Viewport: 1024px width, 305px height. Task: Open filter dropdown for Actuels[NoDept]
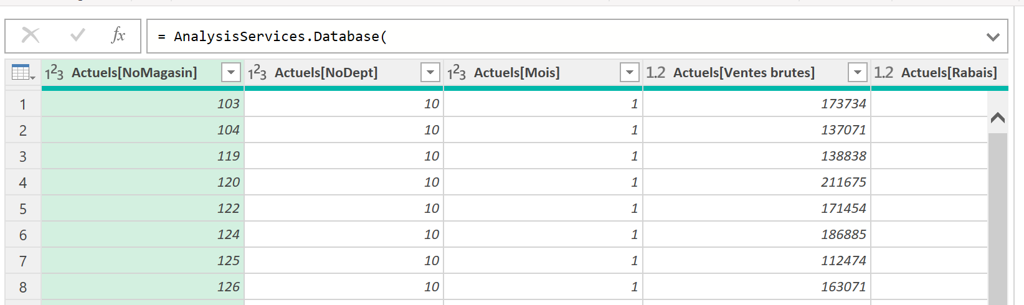[430, 73]
